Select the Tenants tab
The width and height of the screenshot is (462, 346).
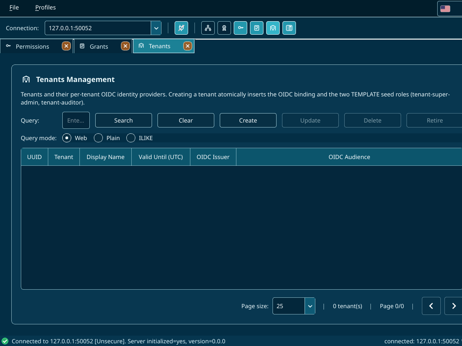[159, 46]
